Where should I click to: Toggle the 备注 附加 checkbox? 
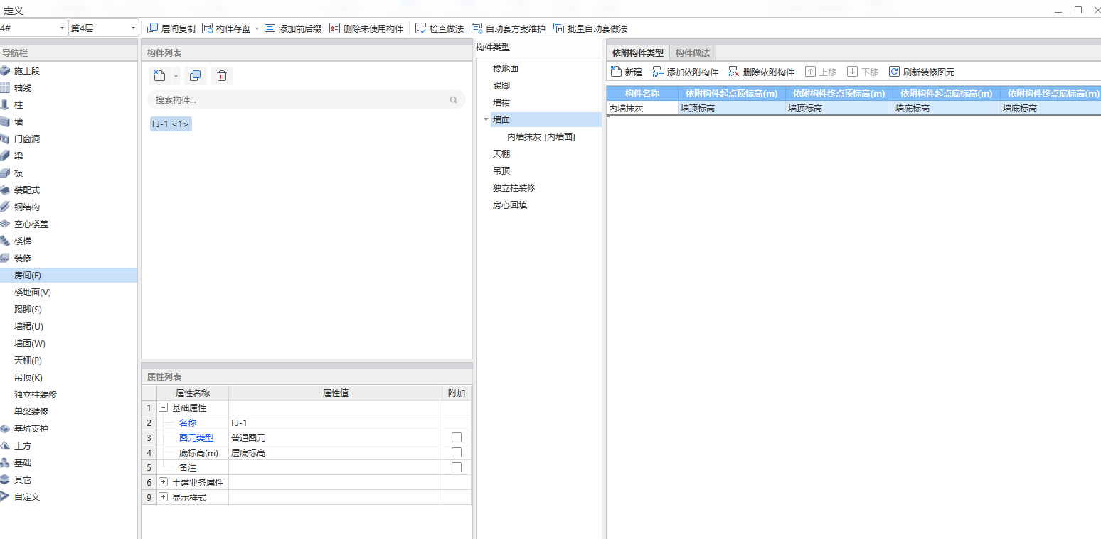tap(457, 467)
